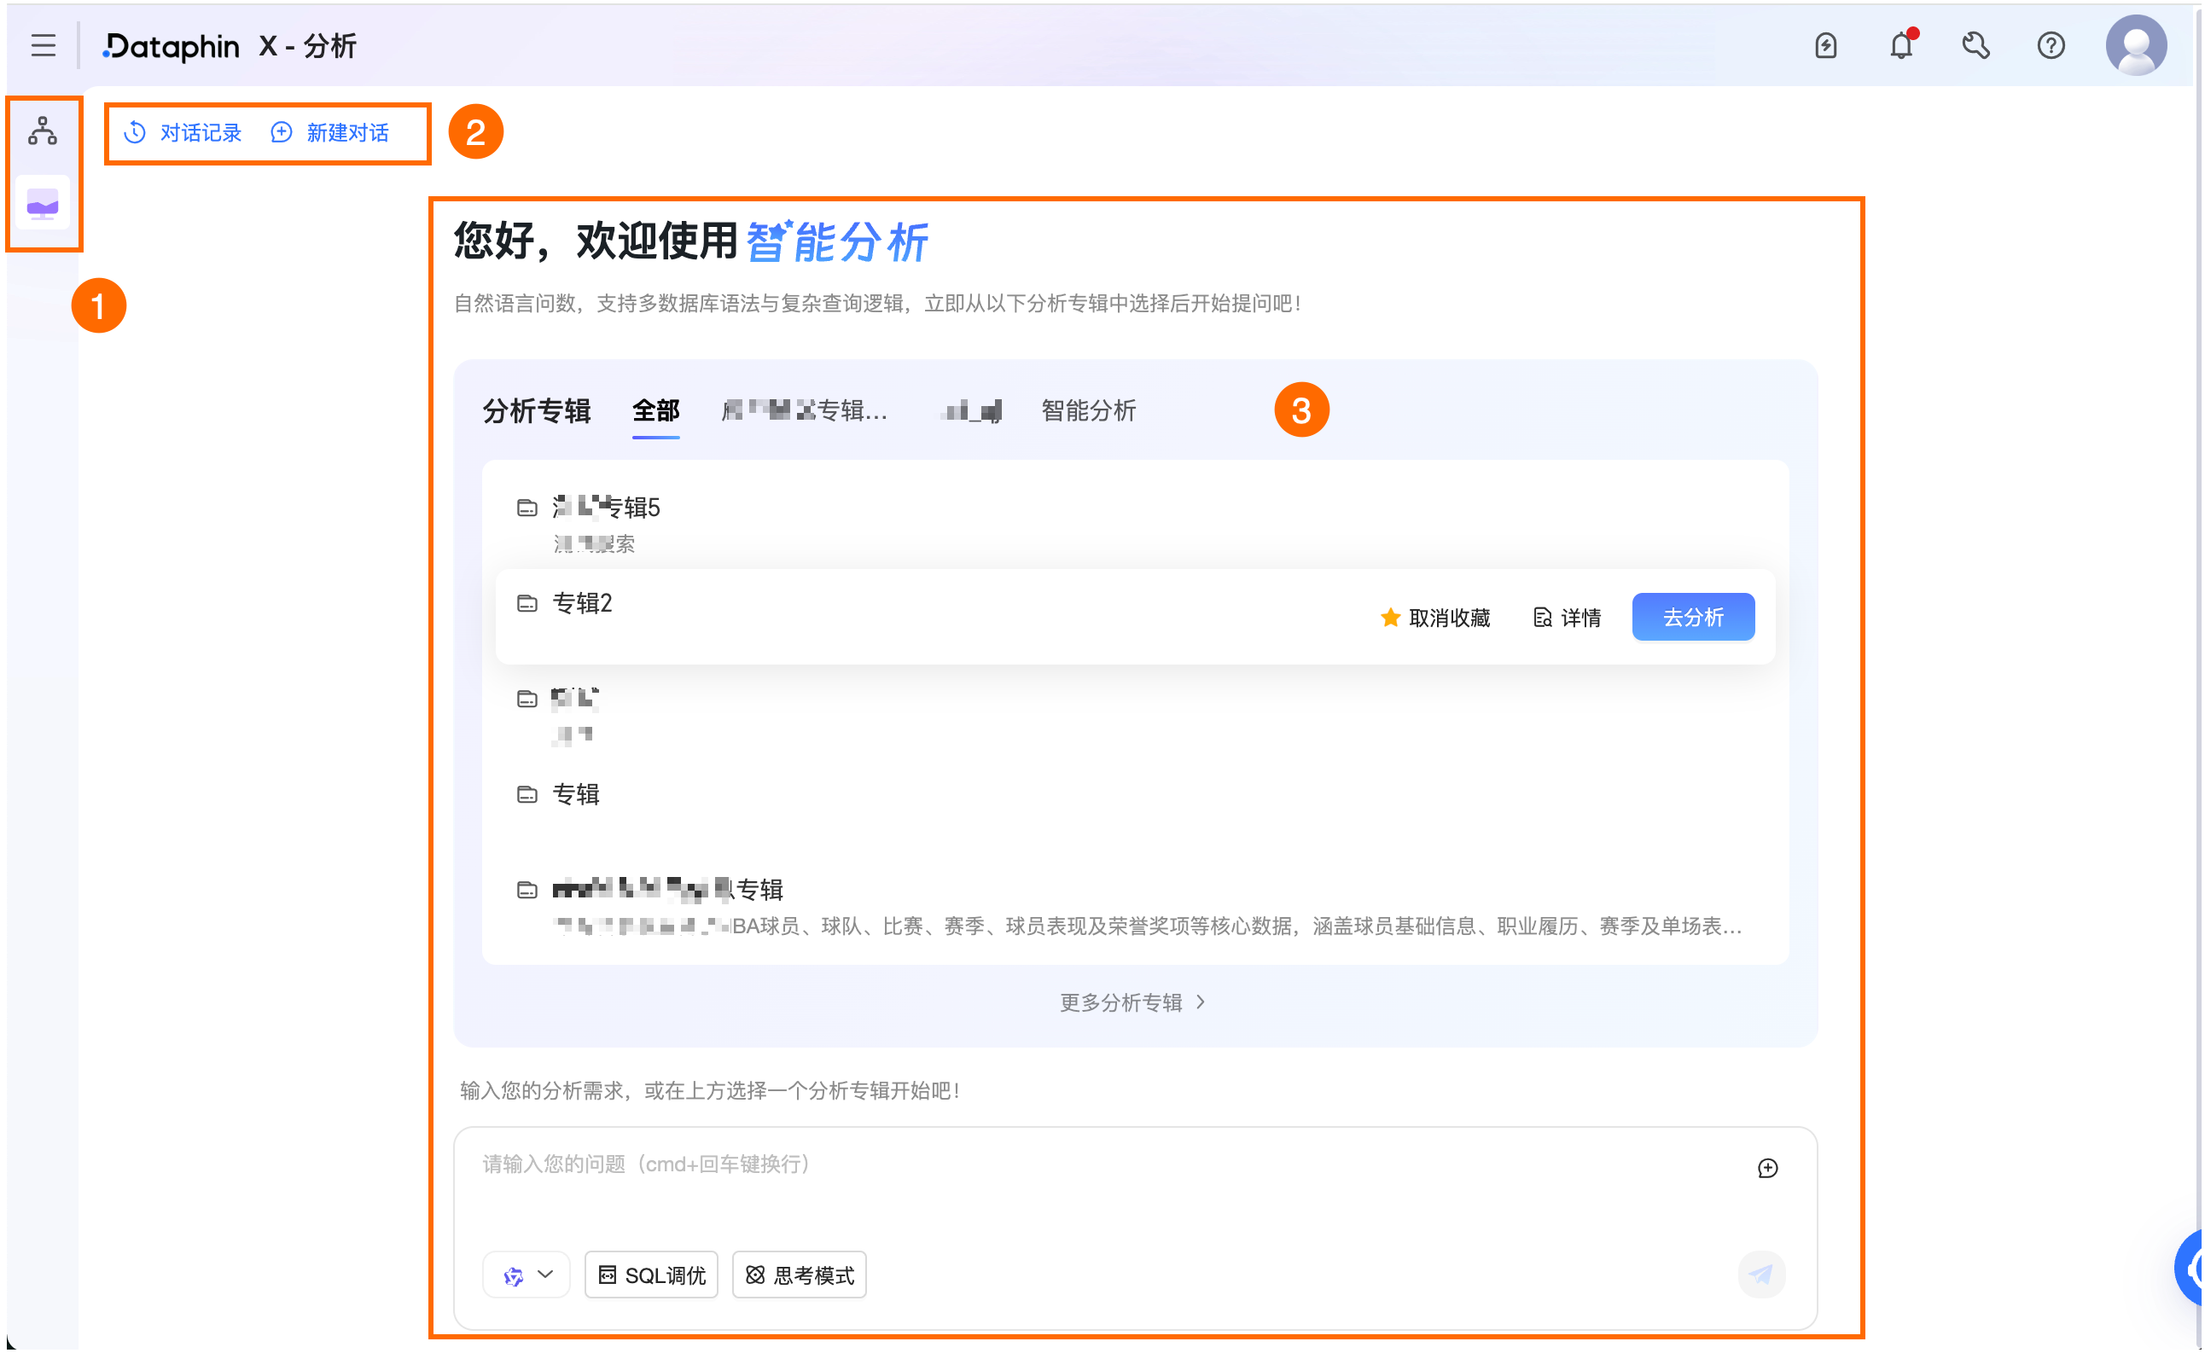Expand 更多分析专辑 link
The height and width of the screenshot is (1353, 2205).
click(x=1133, y=1002)
